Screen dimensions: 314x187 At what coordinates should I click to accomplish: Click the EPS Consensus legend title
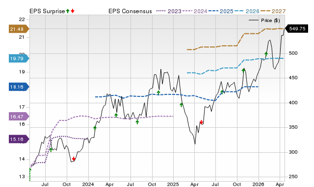click(x=130, y=11)
